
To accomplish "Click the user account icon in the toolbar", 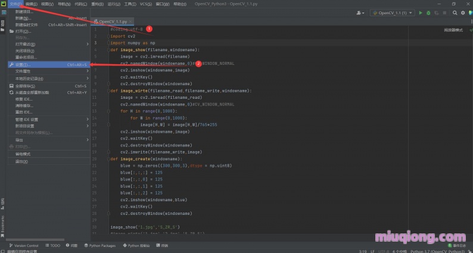I will click(x=360, y=13).
